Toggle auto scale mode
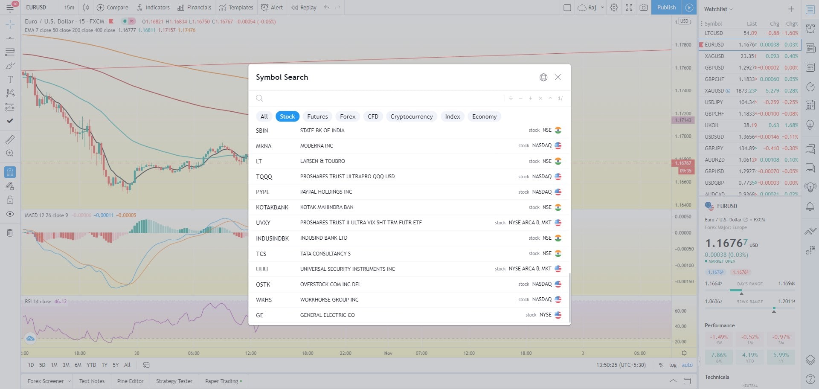This screenshot has height=389, width=819. point(687,365)
